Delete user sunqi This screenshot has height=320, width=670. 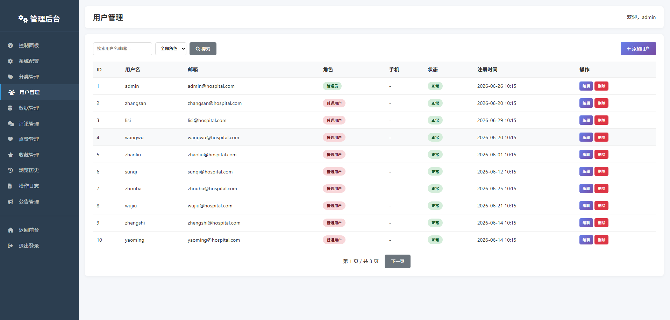tap(601, 172)
